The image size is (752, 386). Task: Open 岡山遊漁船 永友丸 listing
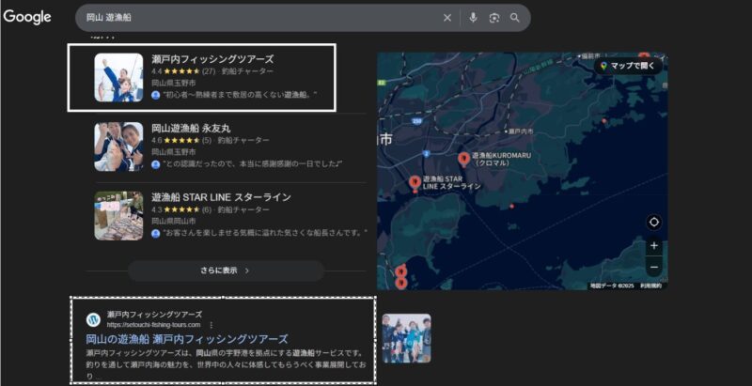(191, 129)
